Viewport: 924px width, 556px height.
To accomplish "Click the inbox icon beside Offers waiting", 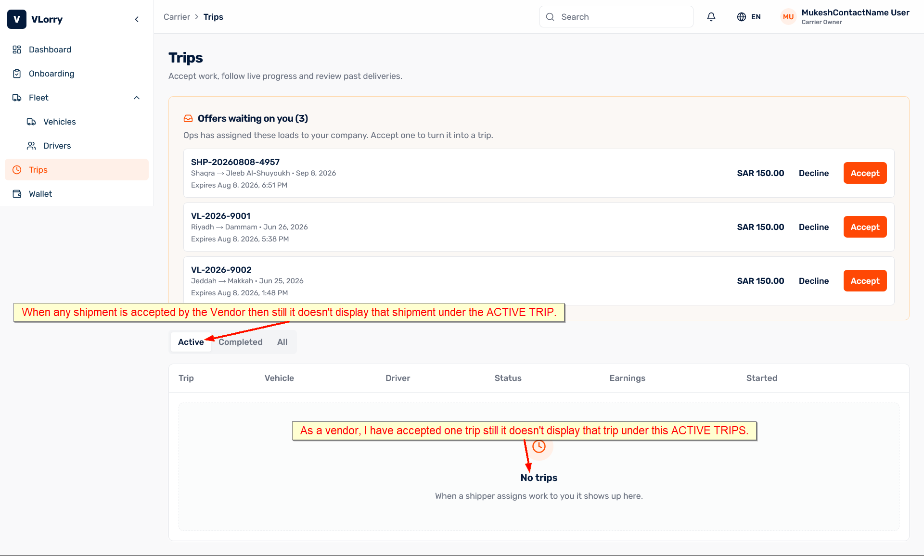I will pyautogui.click(x=188, y=118).
